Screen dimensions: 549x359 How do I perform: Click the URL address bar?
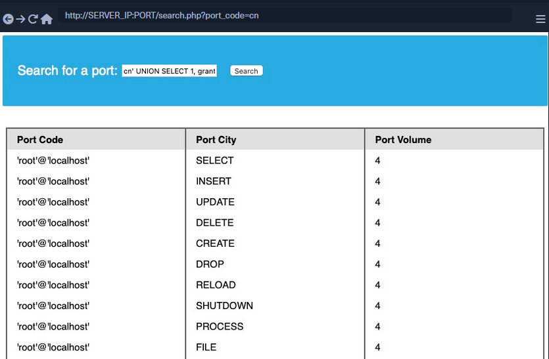pos(284,16)
